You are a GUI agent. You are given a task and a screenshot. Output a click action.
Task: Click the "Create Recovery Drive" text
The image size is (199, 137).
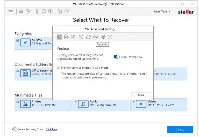point(30,129)
